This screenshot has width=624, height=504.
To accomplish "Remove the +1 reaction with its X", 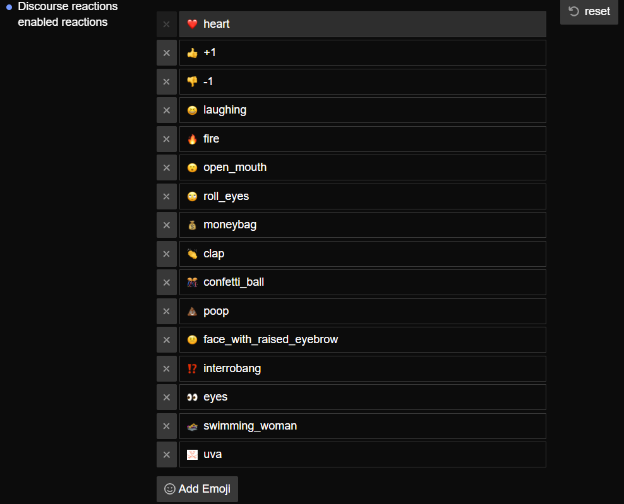I will point(167,53).
